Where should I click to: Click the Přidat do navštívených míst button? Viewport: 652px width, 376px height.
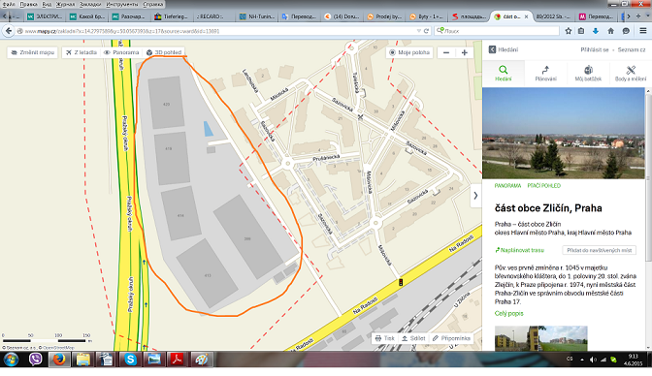click(x=600, y=250)
